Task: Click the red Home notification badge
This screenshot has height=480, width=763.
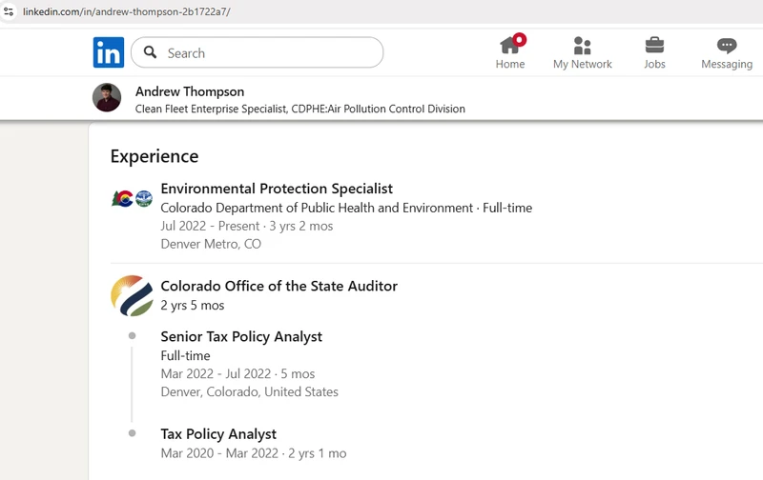Action: coord(519,39)
